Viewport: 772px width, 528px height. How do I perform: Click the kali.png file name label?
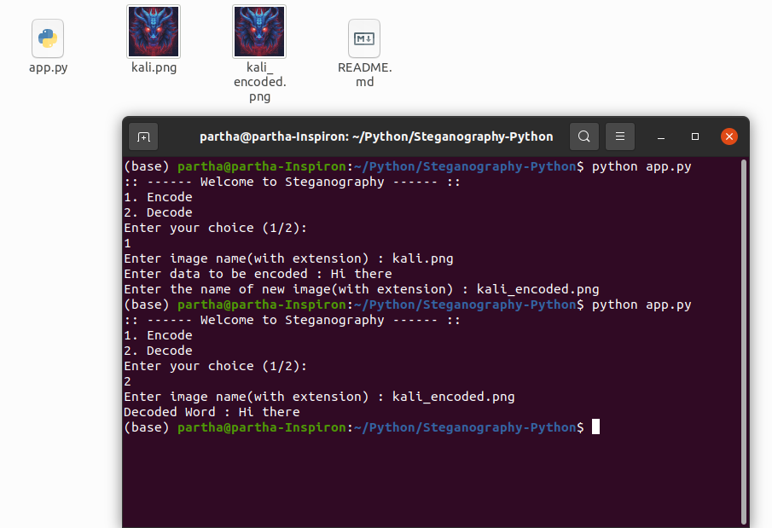point(154,68)
